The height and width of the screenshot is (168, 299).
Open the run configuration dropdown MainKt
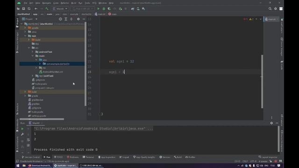[60, 9]
